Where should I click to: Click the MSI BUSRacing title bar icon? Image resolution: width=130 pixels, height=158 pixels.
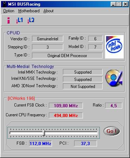coord(5,4)
